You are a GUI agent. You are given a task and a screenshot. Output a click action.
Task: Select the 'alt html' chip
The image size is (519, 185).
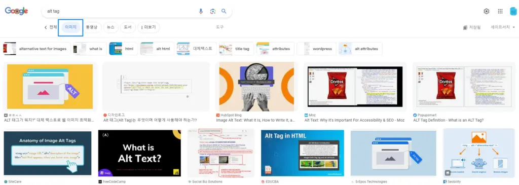click(x=157, y=49)
